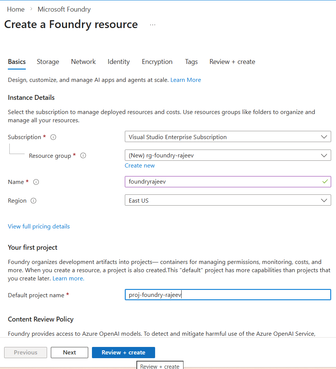
Task: Click the Subscription info icon
Action: coord(53,137)
